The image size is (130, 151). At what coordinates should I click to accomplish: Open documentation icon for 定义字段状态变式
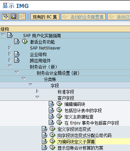coord(45,129)
